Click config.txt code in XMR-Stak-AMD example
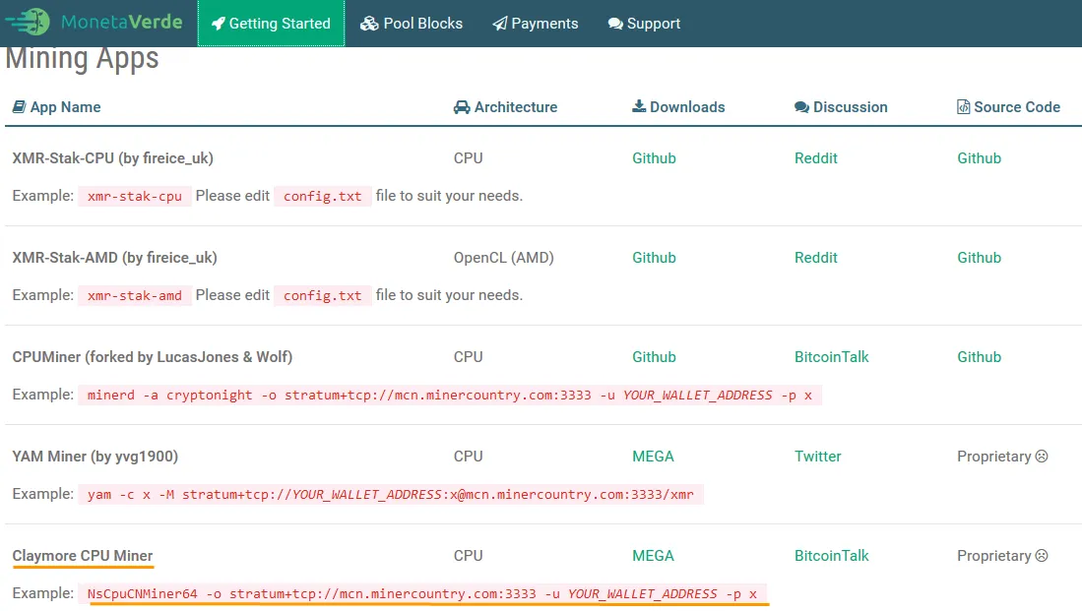The width and height of the screenshot is (1082, 611). coord(322,296)
